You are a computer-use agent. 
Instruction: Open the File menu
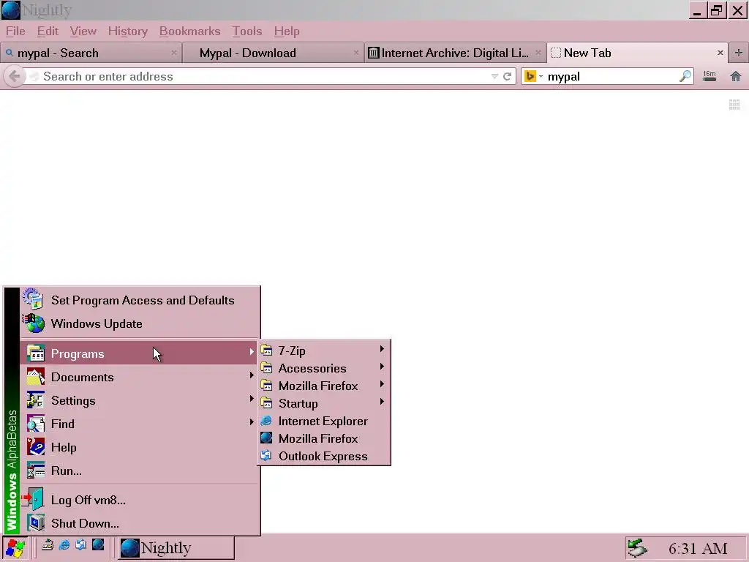[15, 31]
